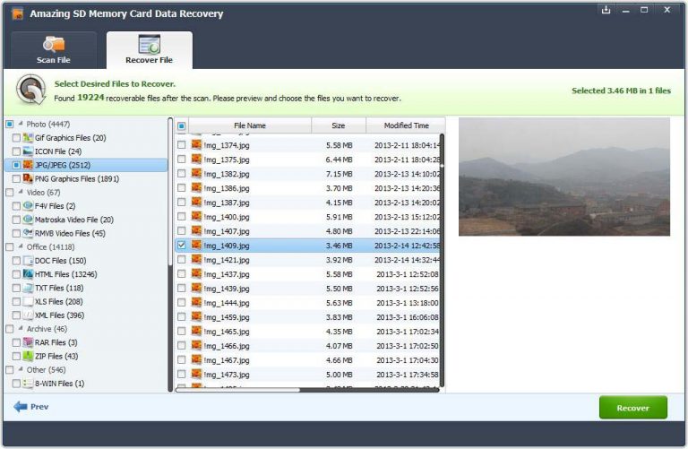Click the download icon in the title bar

point(606,10)
